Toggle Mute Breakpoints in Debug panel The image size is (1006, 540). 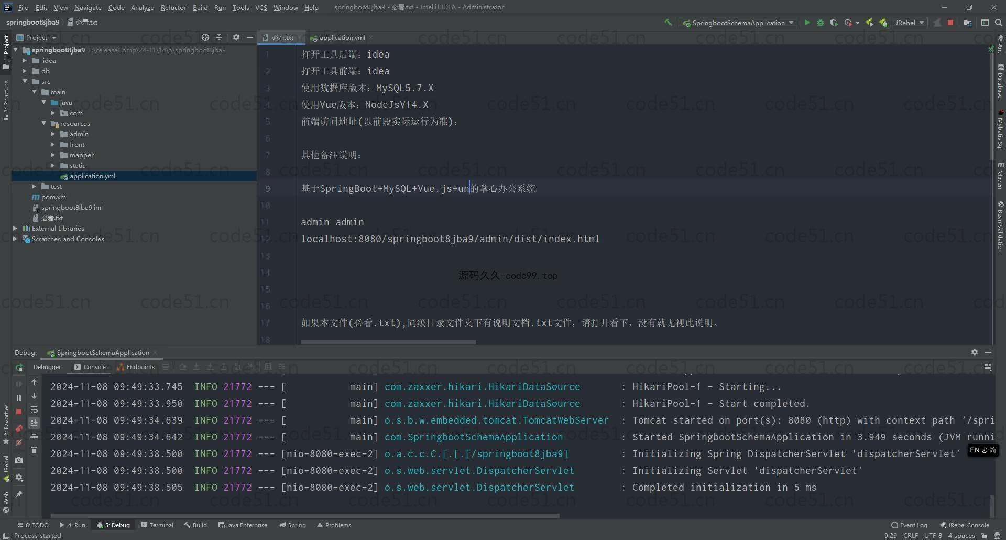(19, 442)
